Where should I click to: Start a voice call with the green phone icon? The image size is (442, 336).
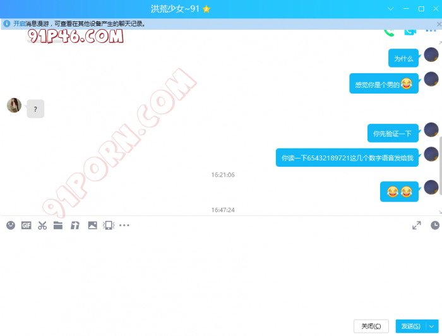click(390, 30)
